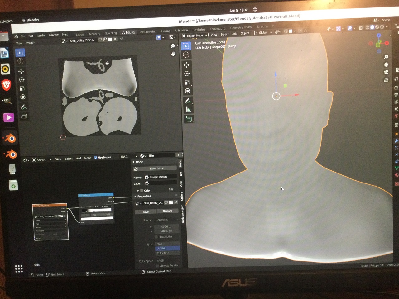
Task: Select the Transform tool in UV editor toolbar
Action: [x=22, y=97]
